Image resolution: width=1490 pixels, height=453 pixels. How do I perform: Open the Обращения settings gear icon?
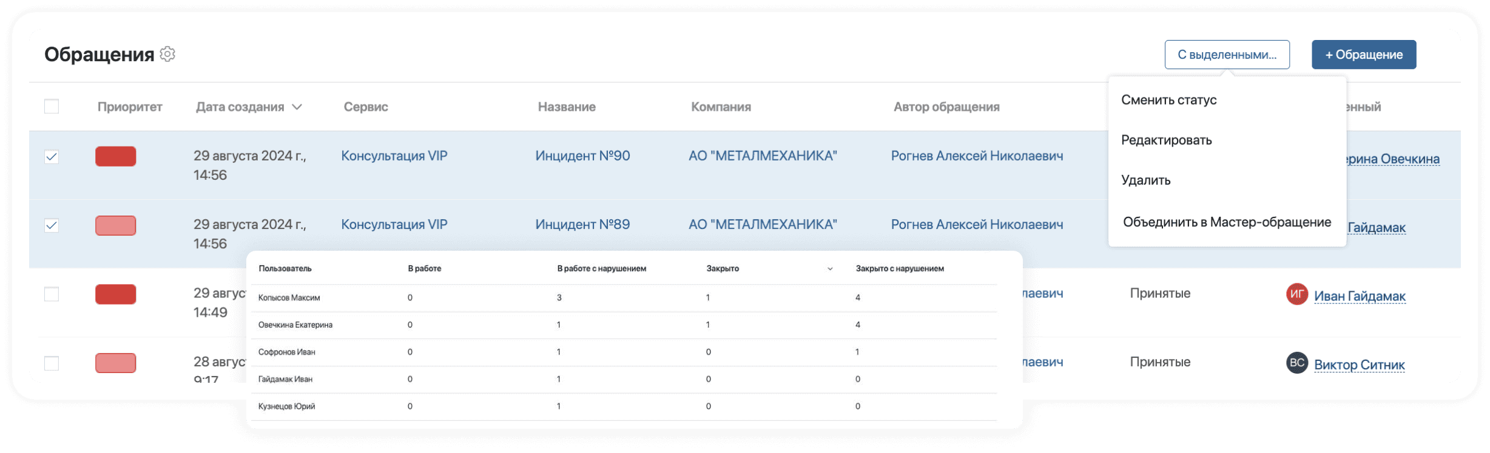pyautogui.click(x=167, y=54)
